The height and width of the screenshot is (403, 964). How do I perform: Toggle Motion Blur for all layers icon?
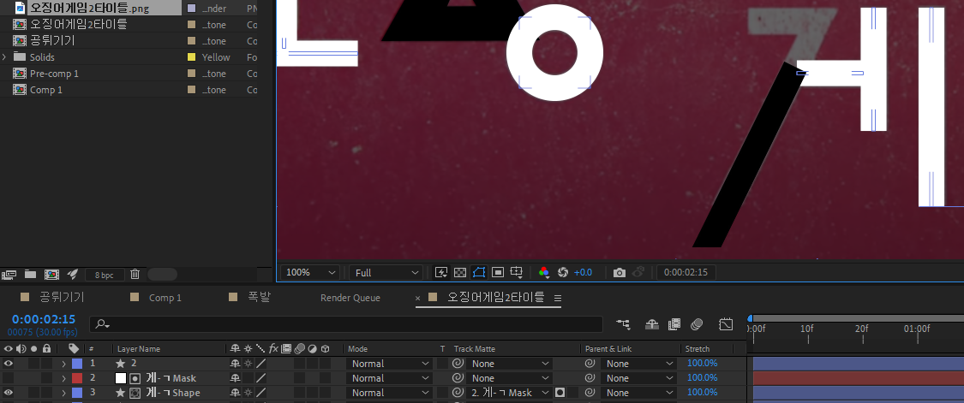click(x=697, y=323)
